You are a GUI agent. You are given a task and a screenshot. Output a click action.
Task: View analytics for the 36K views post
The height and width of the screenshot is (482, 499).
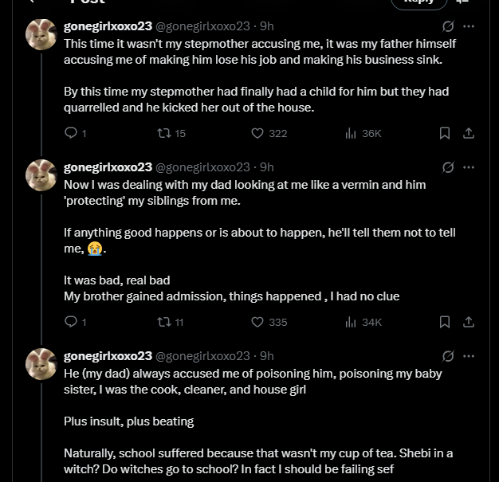click(x=350, y=133)
